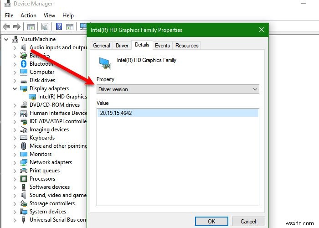
Task: Click the Intel HD Graphics device icon in dialog
Action: point(105,63)
